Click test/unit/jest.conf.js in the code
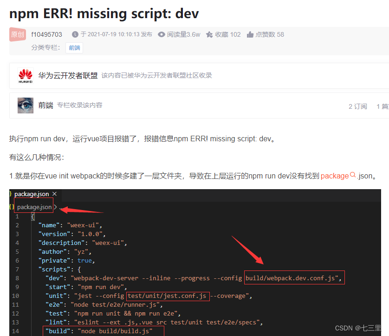 coord(167,296)
